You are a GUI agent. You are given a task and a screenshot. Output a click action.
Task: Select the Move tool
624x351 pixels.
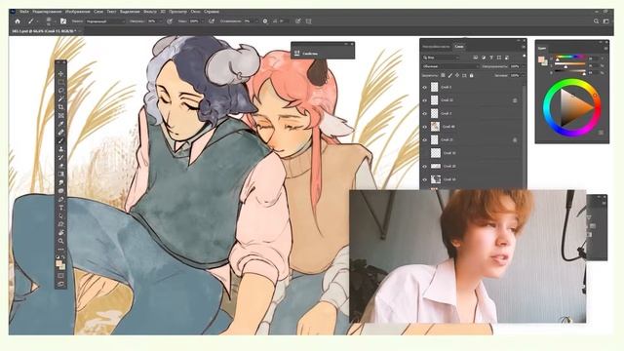click(60, 74)
